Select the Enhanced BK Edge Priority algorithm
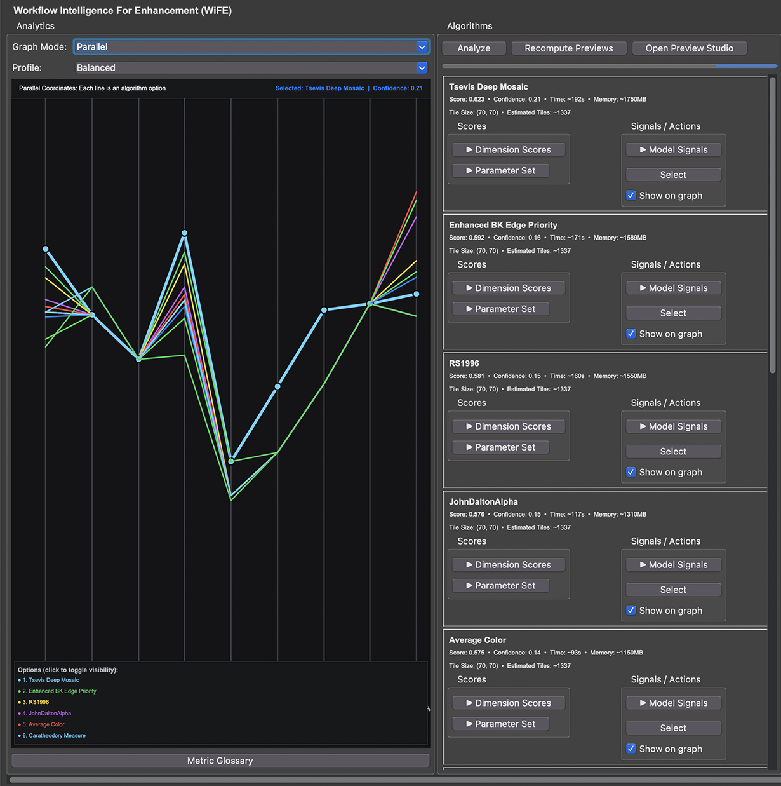781x786 pixels. (x=674, y=313)
